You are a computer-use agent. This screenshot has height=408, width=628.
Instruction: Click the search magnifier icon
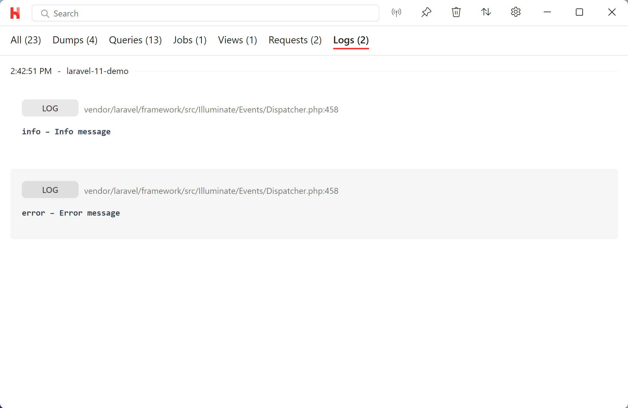[x=45, y=13]
